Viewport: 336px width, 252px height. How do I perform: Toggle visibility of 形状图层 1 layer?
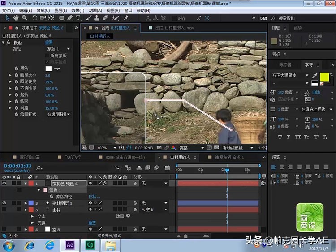(4, 203)
